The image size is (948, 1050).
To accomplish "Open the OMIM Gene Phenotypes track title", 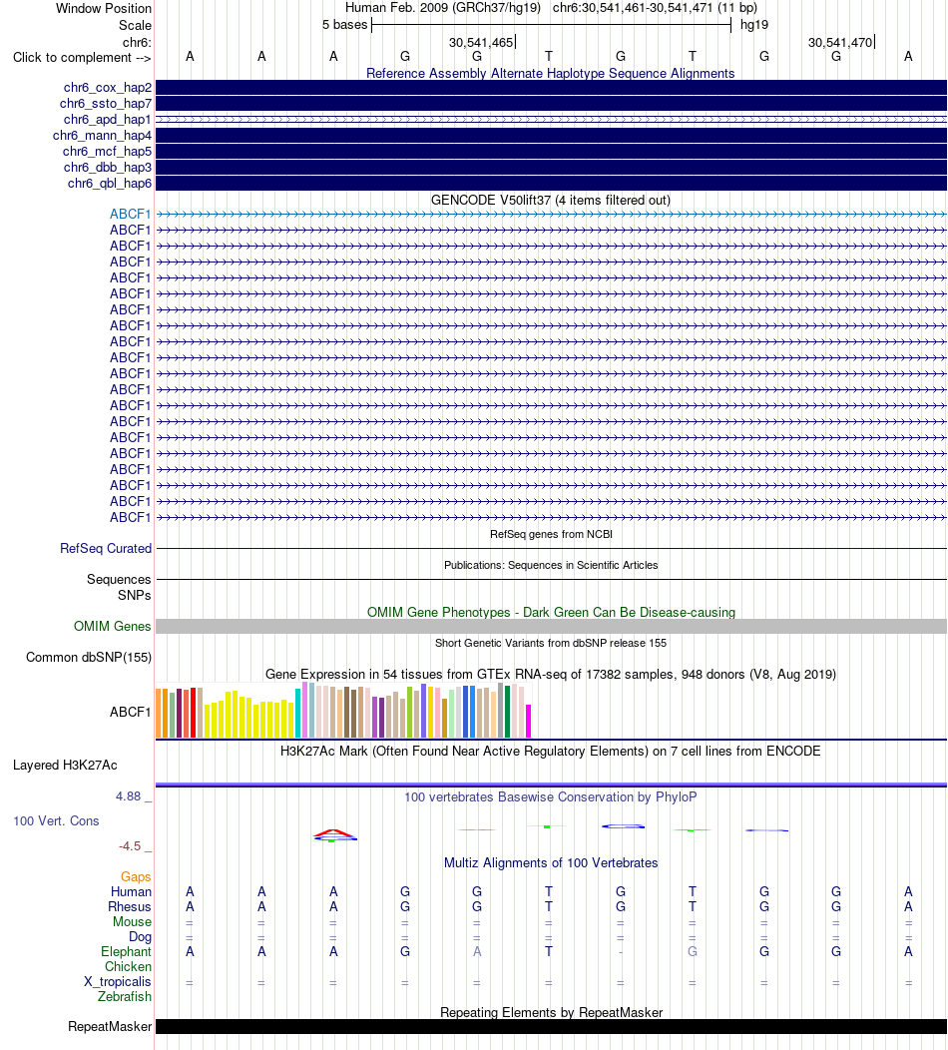I will point(551,613).
